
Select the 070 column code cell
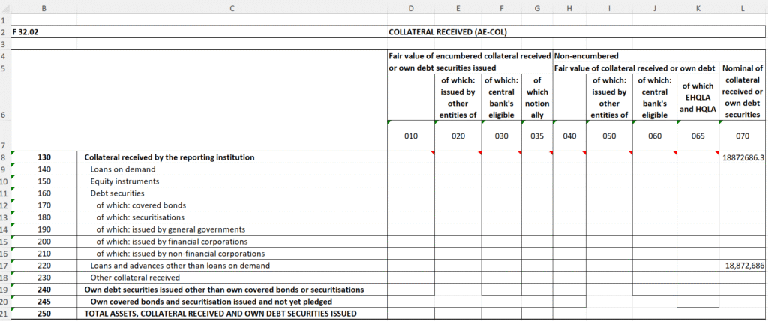(742, 137)
